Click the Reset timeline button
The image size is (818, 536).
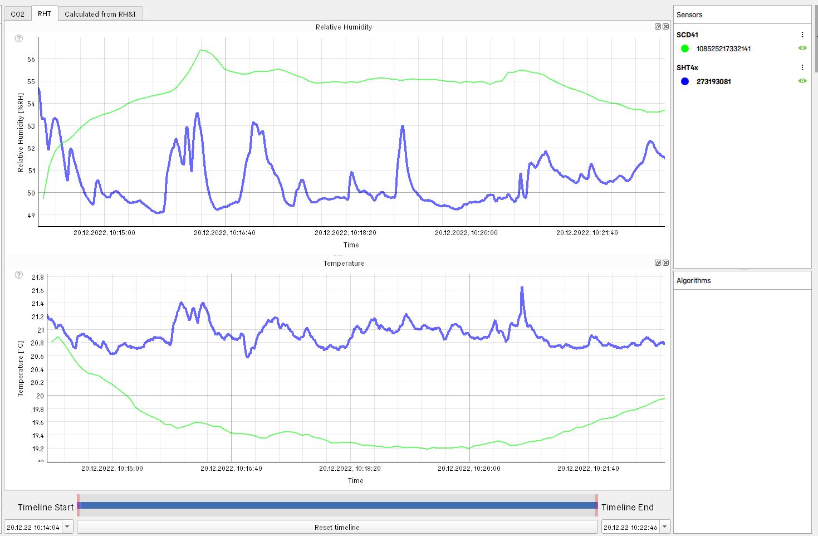click(x=337, y=527)
